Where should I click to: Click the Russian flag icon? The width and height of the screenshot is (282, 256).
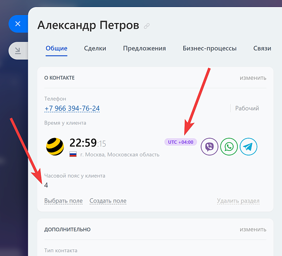coord(73,154)
